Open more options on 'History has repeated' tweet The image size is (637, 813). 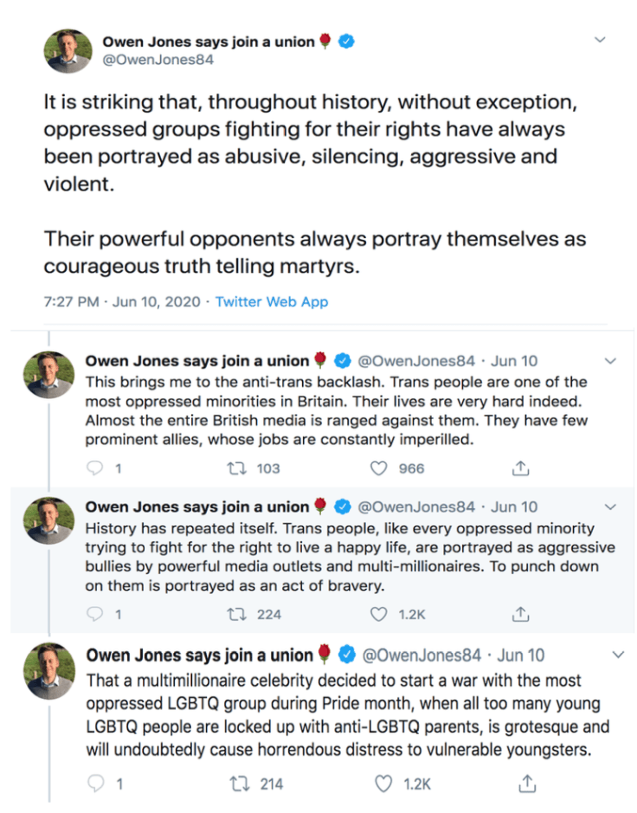(610, 507)
